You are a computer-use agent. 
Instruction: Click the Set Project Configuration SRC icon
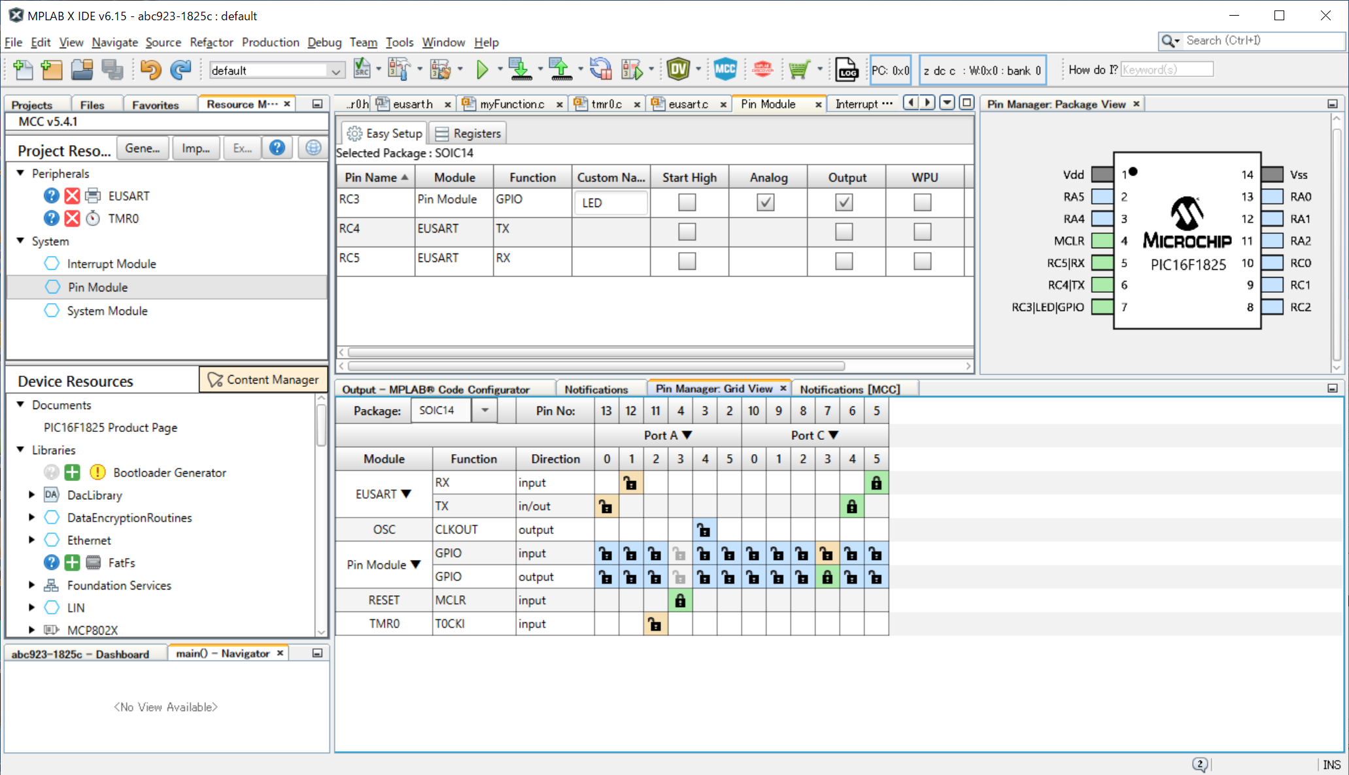click(x=361, y=70)
